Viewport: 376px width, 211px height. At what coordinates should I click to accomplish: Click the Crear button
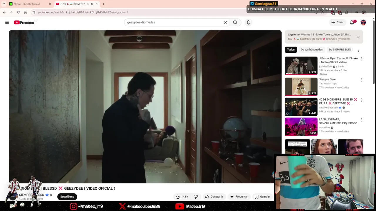337,22
